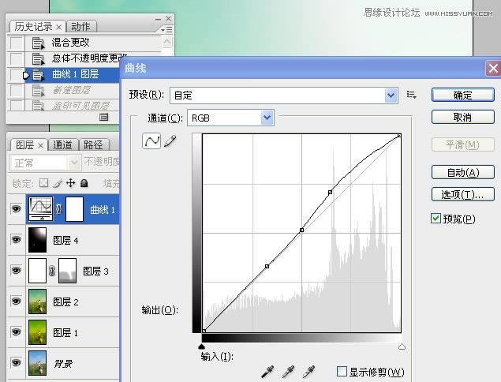The height and width of the screenshot is (382, 501).
Task: Uncheck the 预览 (Preview) checkbox
Action: [436, 219]
